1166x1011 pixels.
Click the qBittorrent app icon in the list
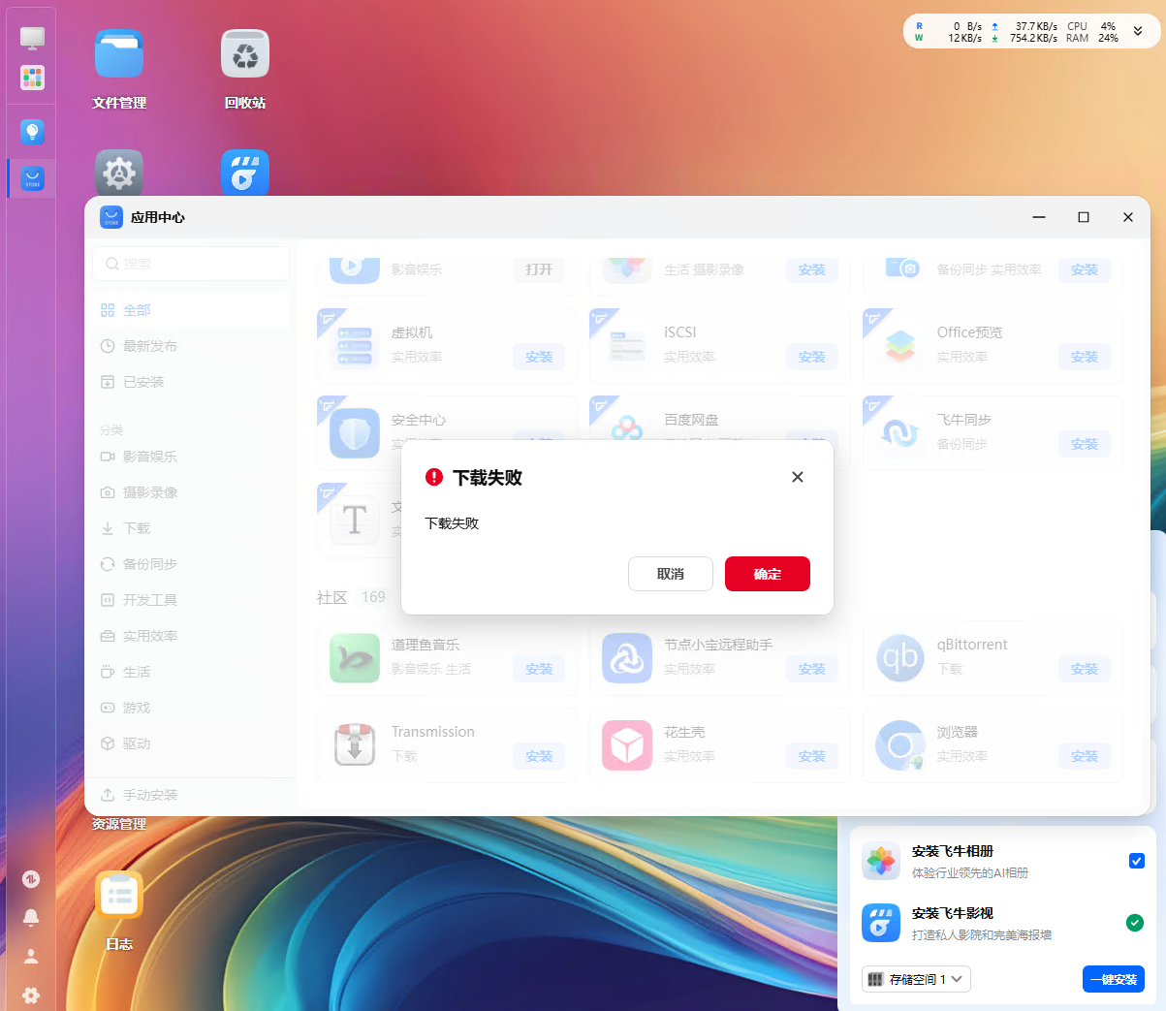coord(899,656)
